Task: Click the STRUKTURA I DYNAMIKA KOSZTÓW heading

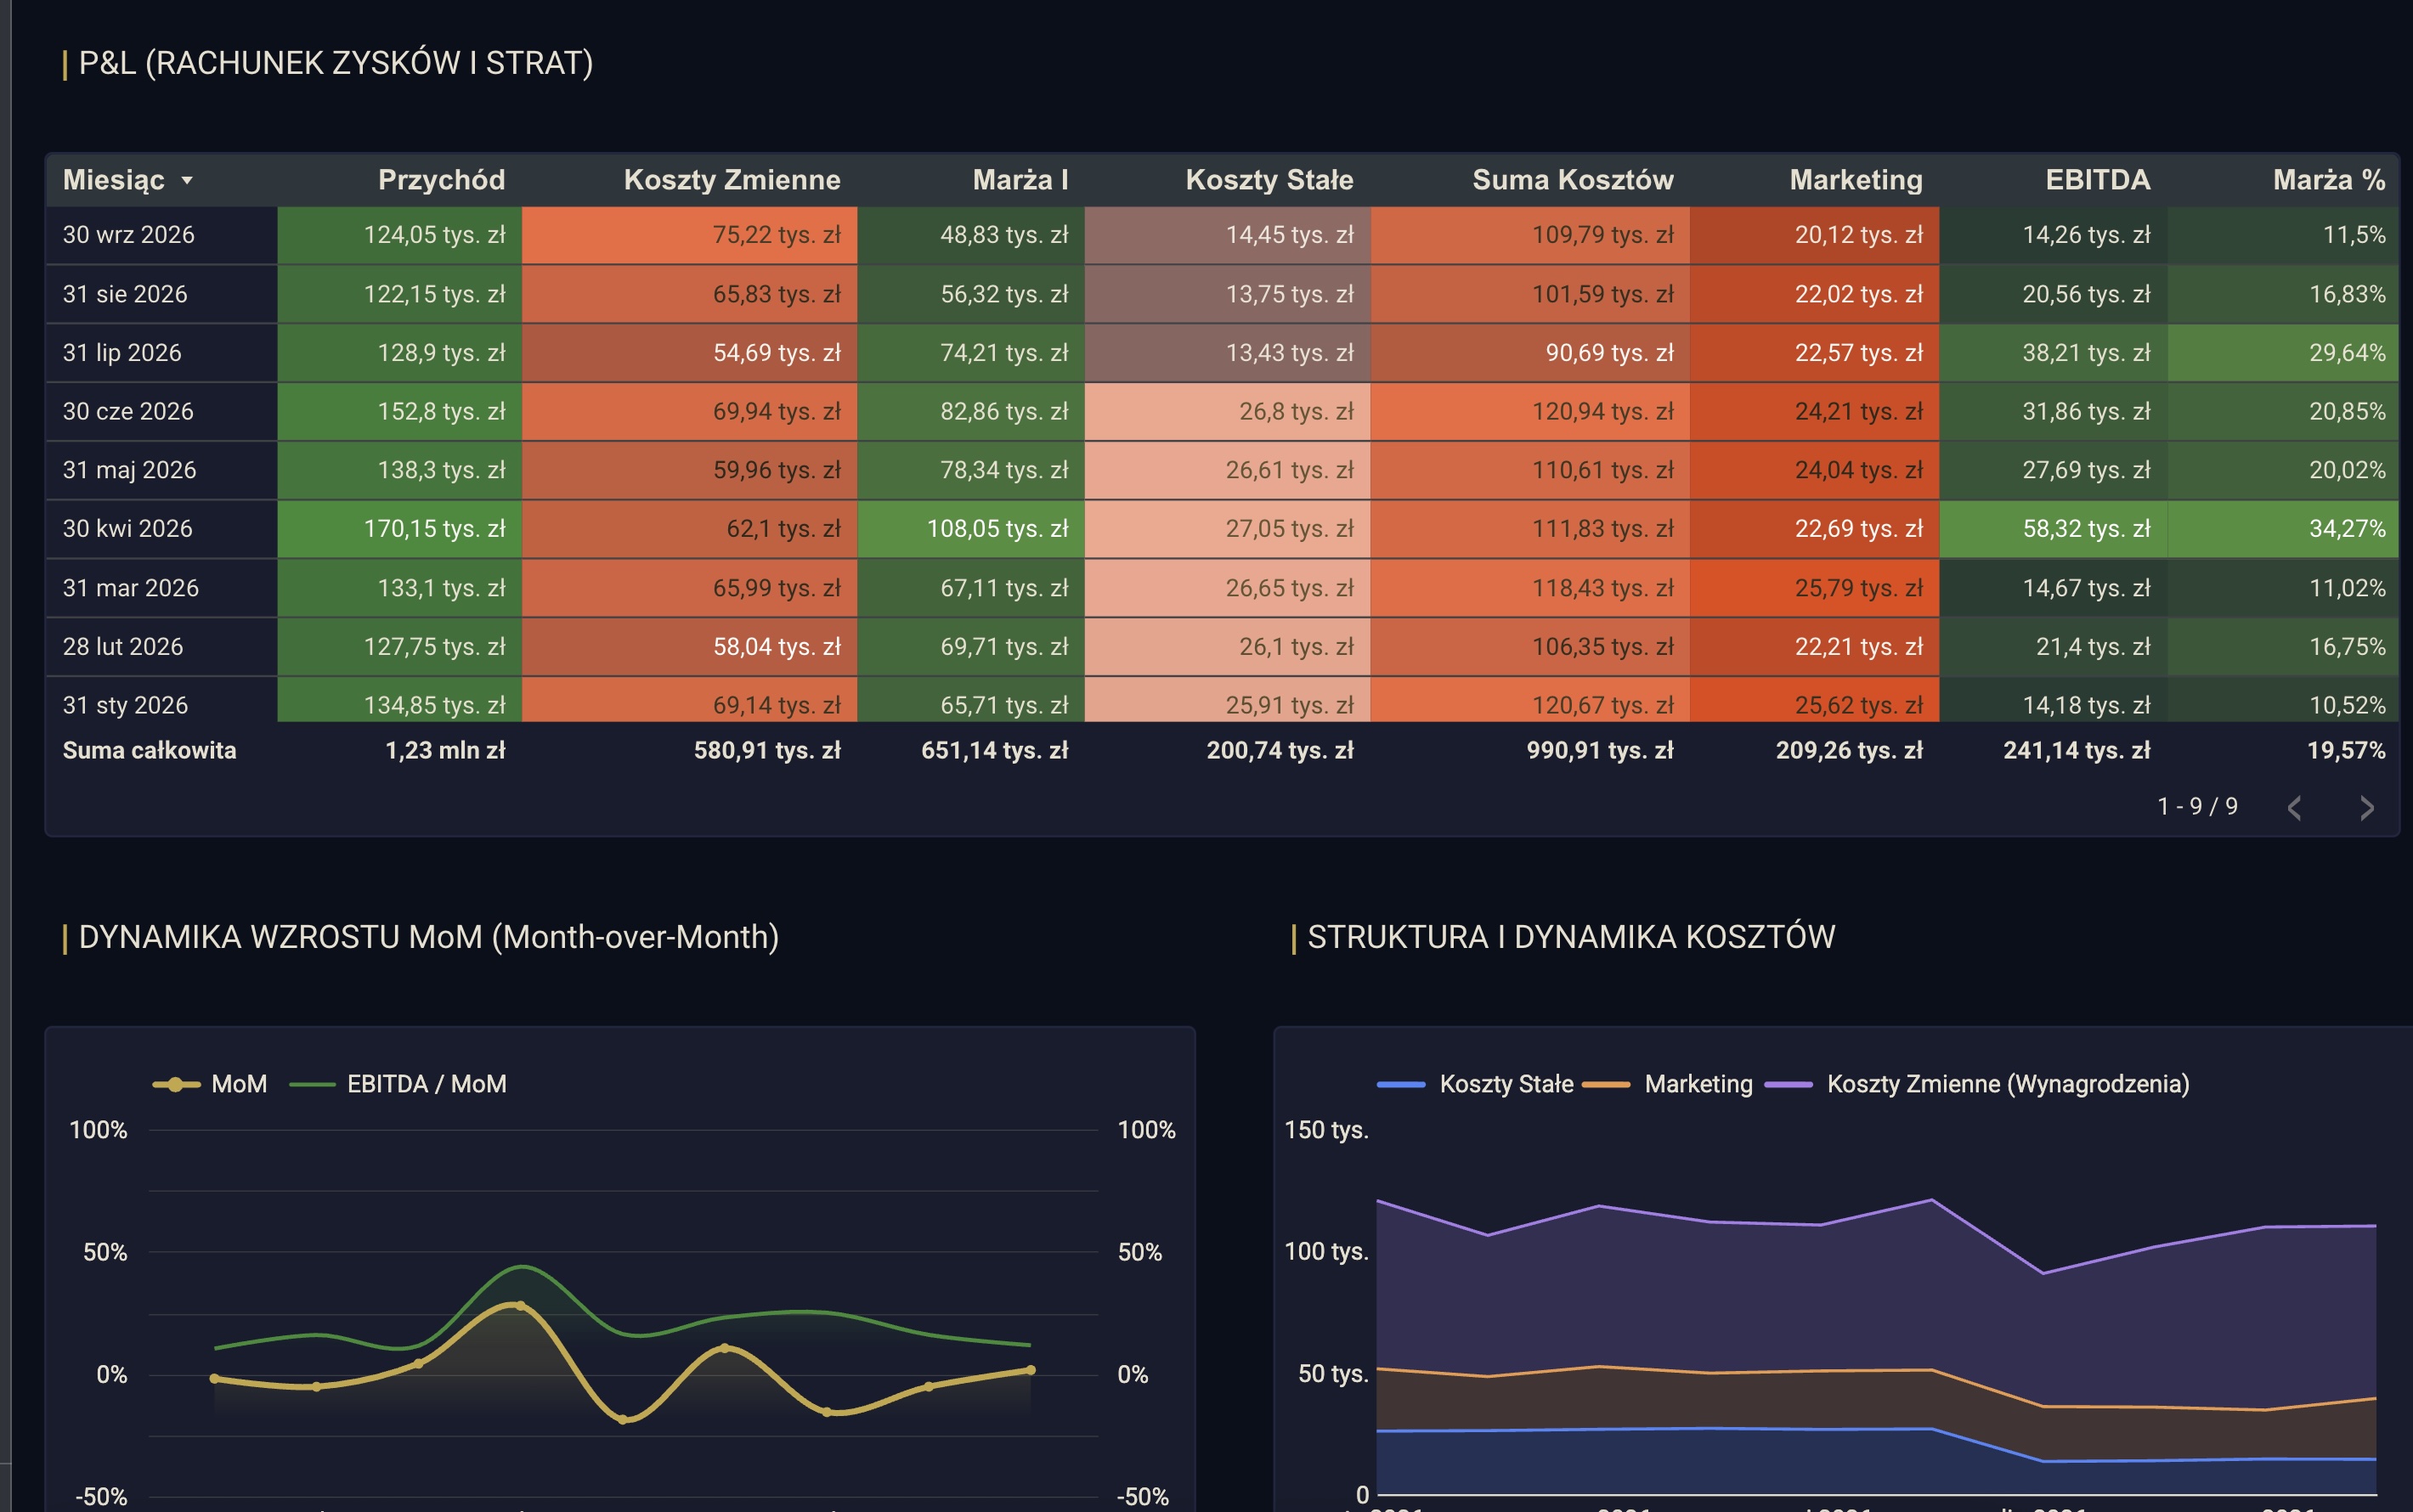Action: tap(1571, 937)
